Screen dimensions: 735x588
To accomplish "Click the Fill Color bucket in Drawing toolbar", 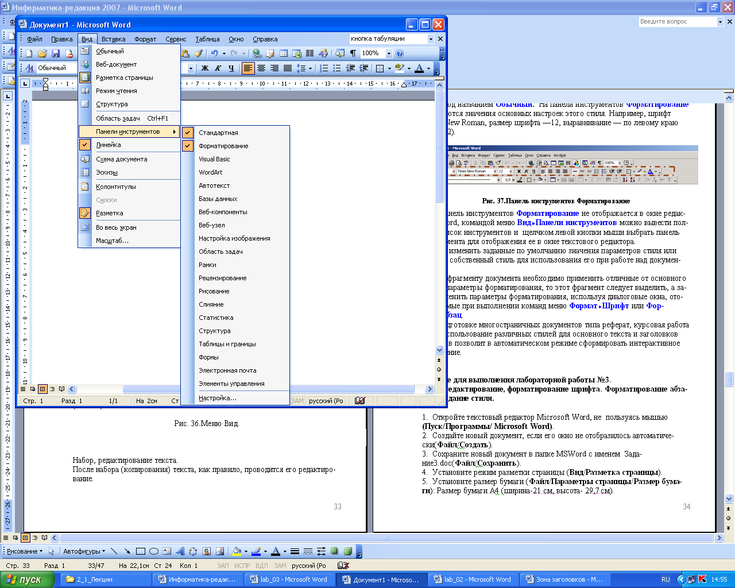I will tap(236, 551).
